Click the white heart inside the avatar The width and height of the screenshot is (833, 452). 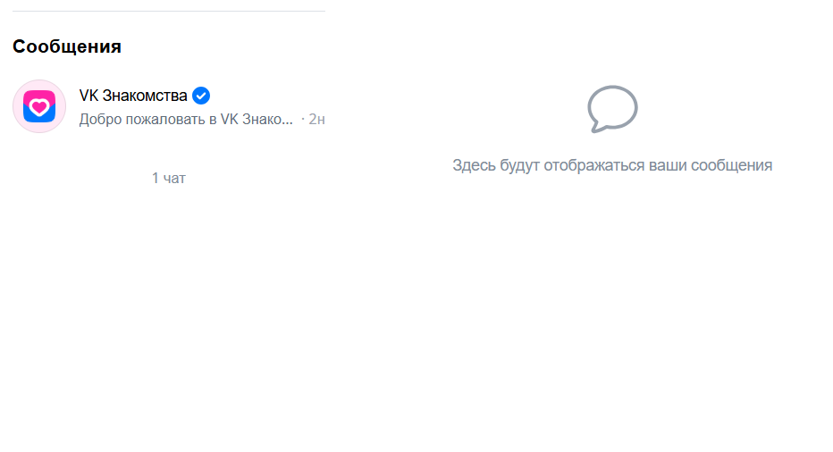click(39, 107)
